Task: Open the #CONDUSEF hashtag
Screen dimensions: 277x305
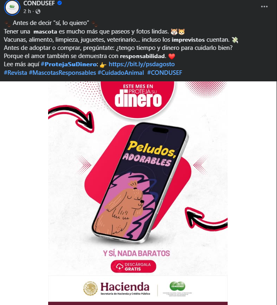Action: 164,73
